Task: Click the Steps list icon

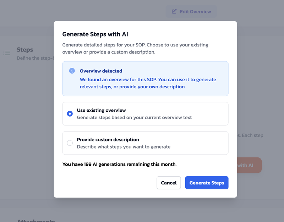Action: pos(7,53)
